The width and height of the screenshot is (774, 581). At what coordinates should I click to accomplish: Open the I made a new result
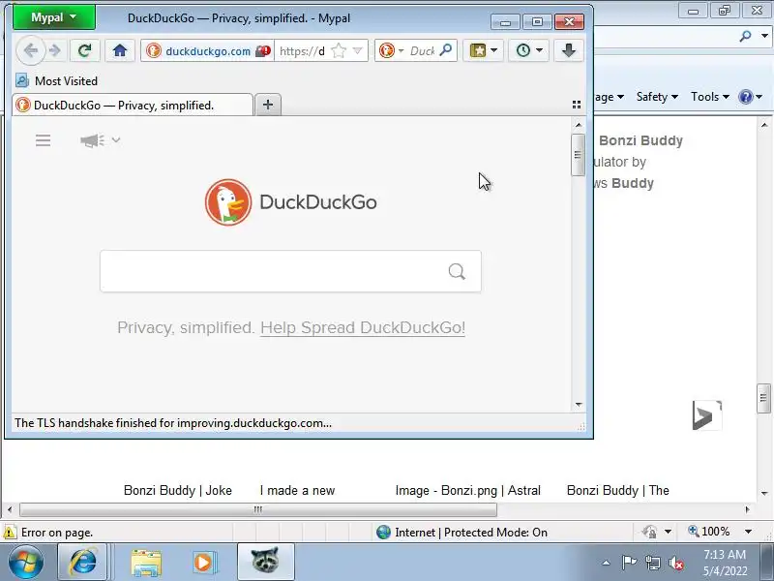(297, 490)
